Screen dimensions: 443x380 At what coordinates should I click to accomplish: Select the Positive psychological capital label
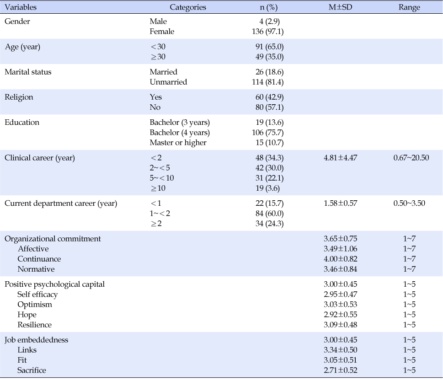click(x=54, y=284)
